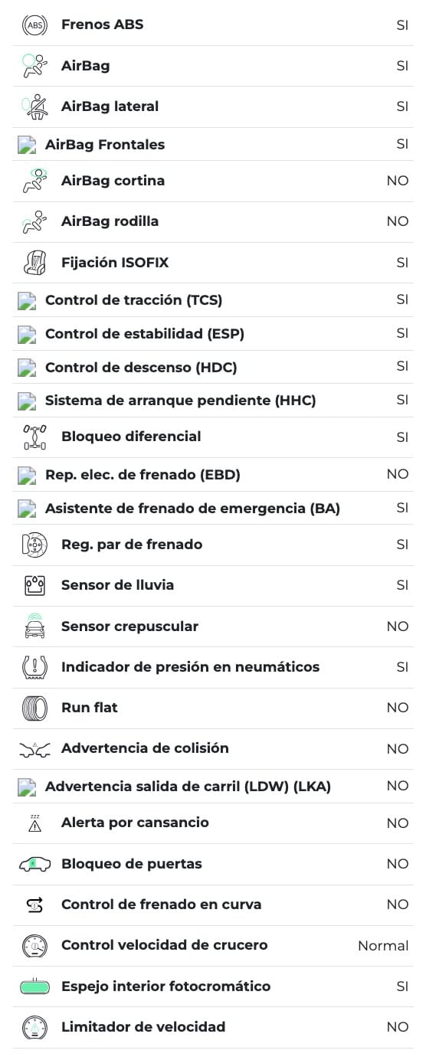Click the Alerta por cansancio warning icon
Screen dimensions: 426x1060
click(x=34, y=823)
